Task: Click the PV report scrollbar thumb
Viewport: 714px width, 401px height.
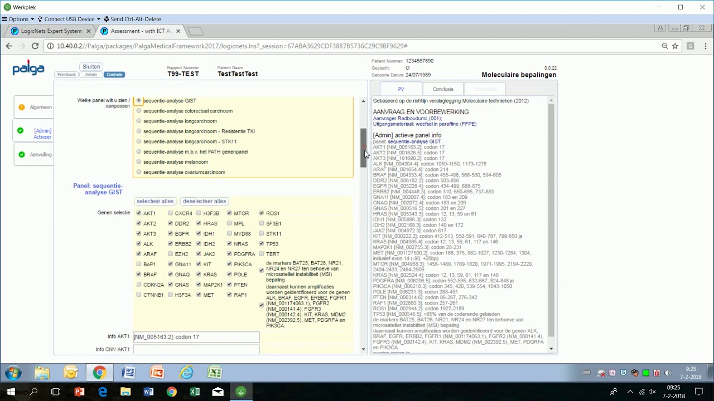Action: [551, 220]
